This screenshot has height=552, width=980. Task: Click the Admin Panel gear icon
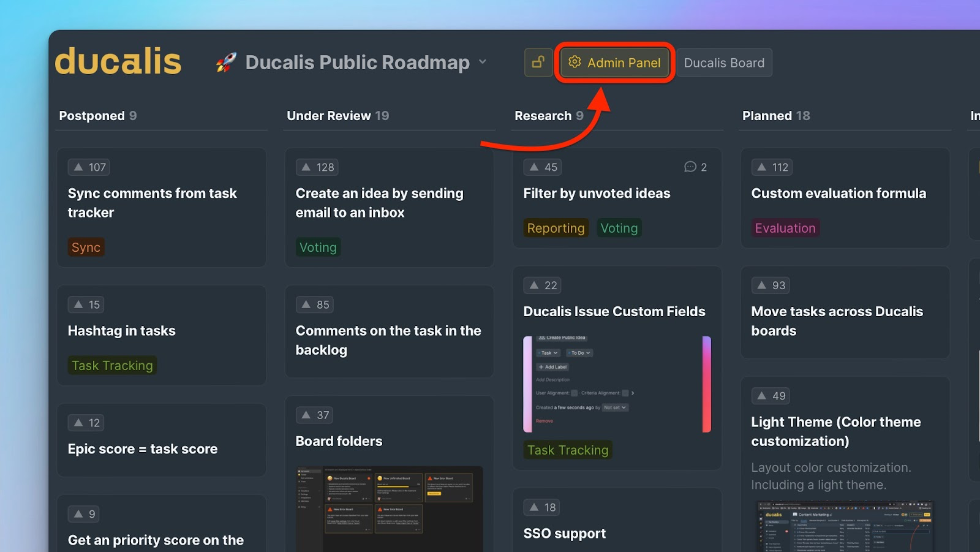(575, 62)
